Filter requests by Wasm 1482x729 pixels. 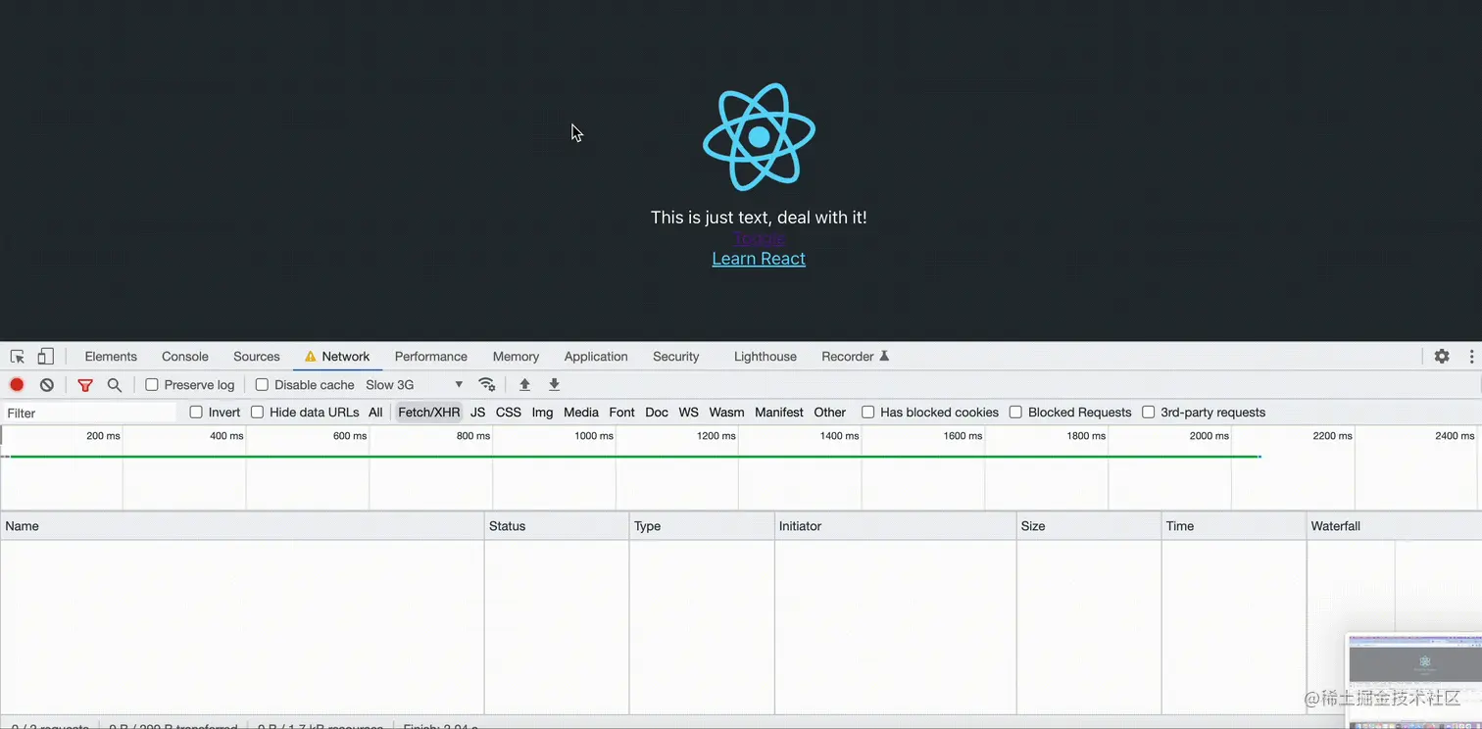point(726,413)
